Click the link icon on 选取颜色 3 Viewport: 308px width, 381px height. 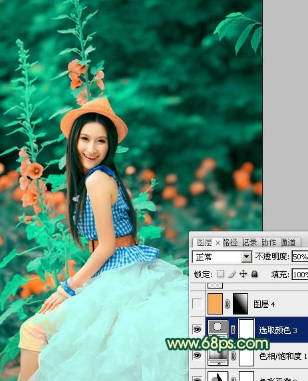233,330
